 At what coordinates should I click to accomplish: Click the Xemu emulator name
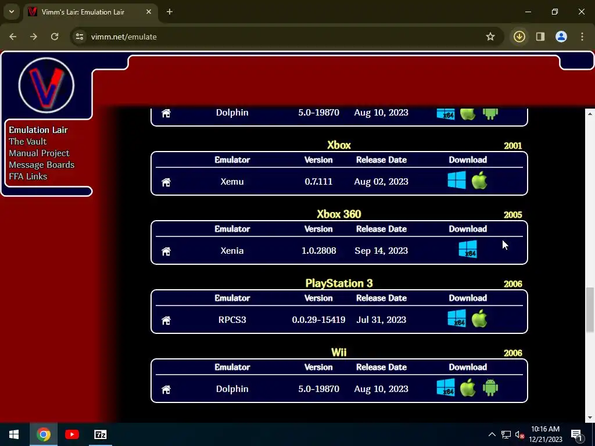point(232,182)
